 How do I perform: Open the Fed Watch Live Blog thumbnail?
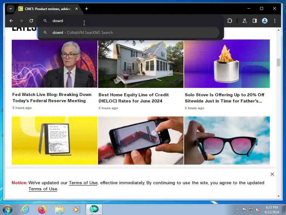[x=54, y=64]
